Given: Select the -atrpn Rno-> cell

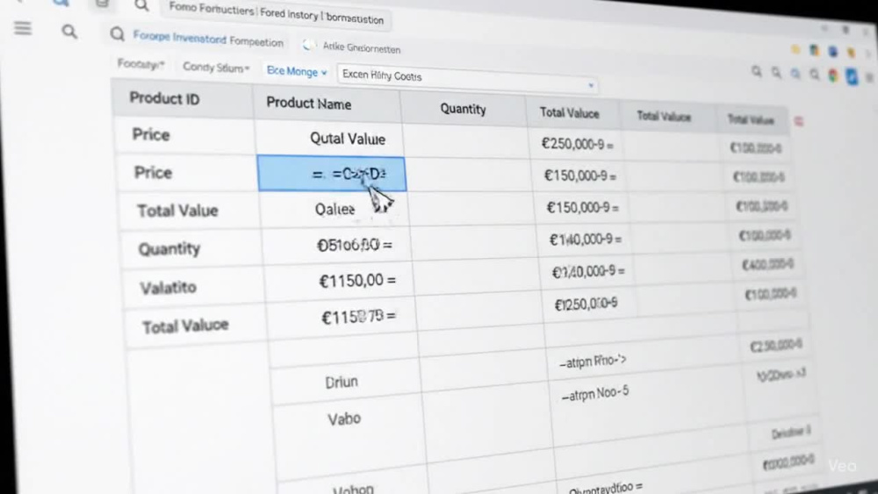Looking at the screenshot, I should 593,362.
